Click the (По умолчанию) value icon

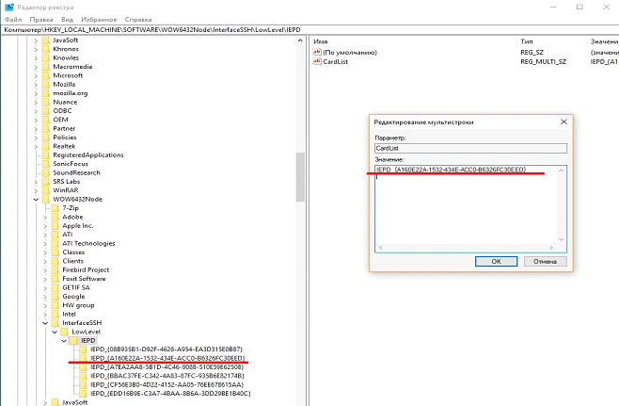pyautogui.click(x=316, y=51)
